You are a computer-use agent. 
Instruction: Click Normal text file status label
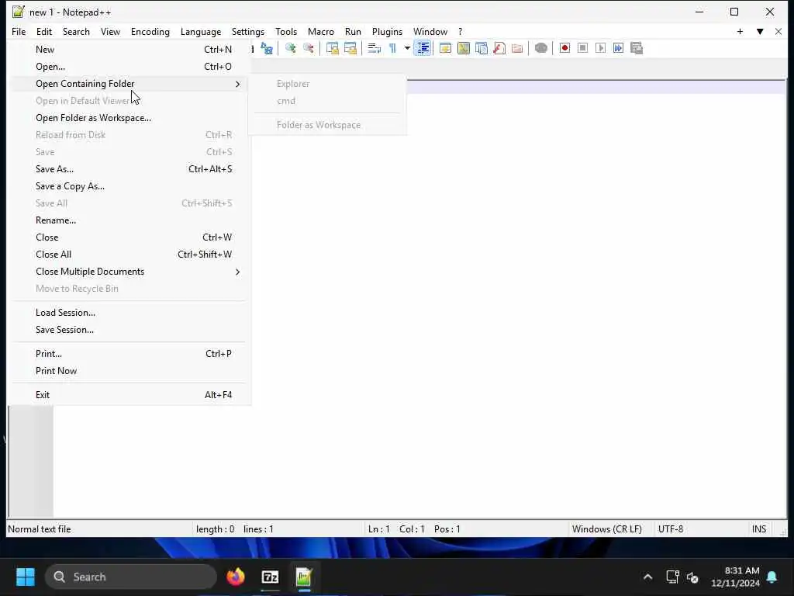click(40, 529)
